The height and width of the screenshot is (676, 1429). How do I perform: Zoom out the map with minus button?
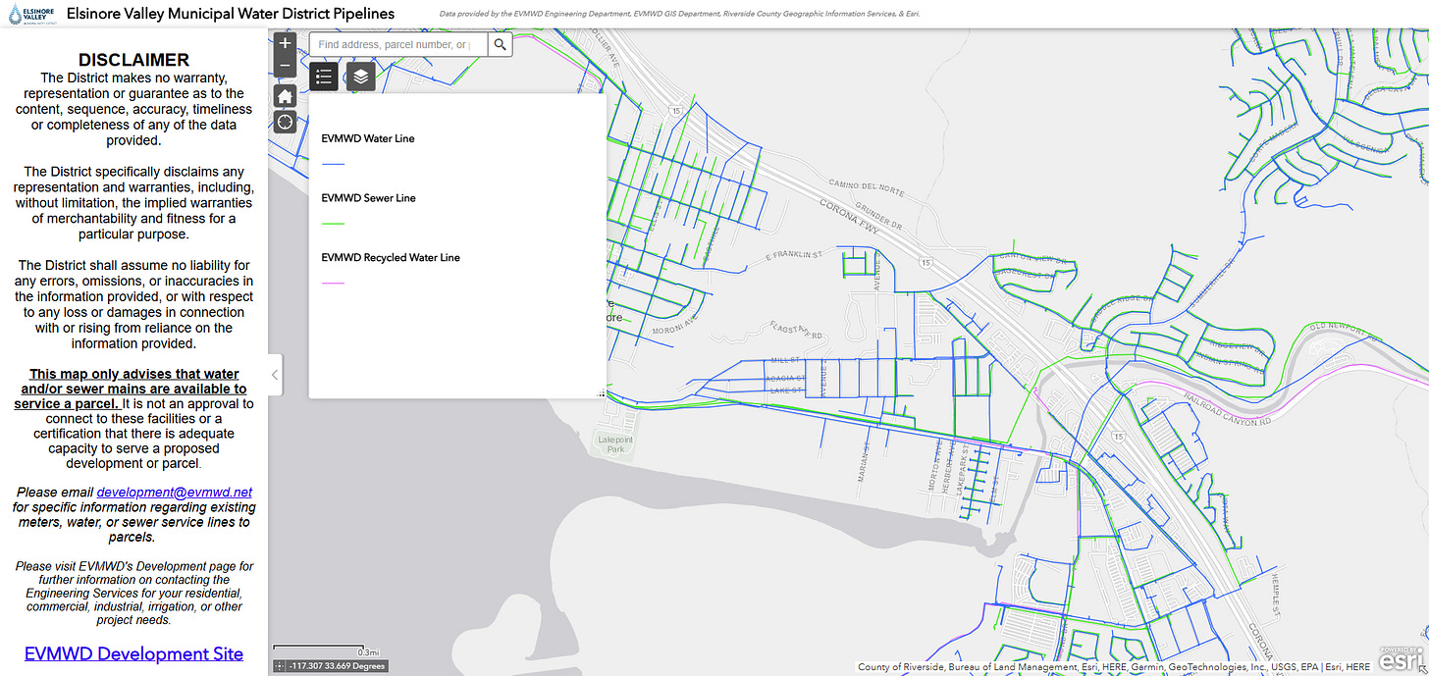(x=285, y=67)
